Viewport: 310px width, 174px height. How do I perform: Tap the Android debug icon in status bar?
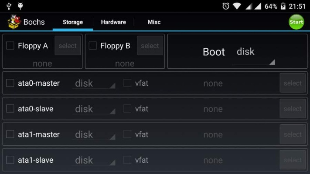coord(21,6)
